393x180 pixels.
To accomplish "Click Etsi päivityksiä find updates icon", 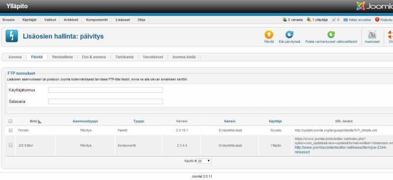I will click(x=289, y=34).
